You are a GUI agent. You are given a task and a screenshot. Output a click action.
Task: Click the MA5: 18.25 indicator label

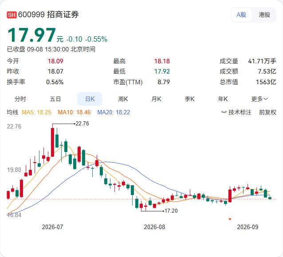point(36,112)
